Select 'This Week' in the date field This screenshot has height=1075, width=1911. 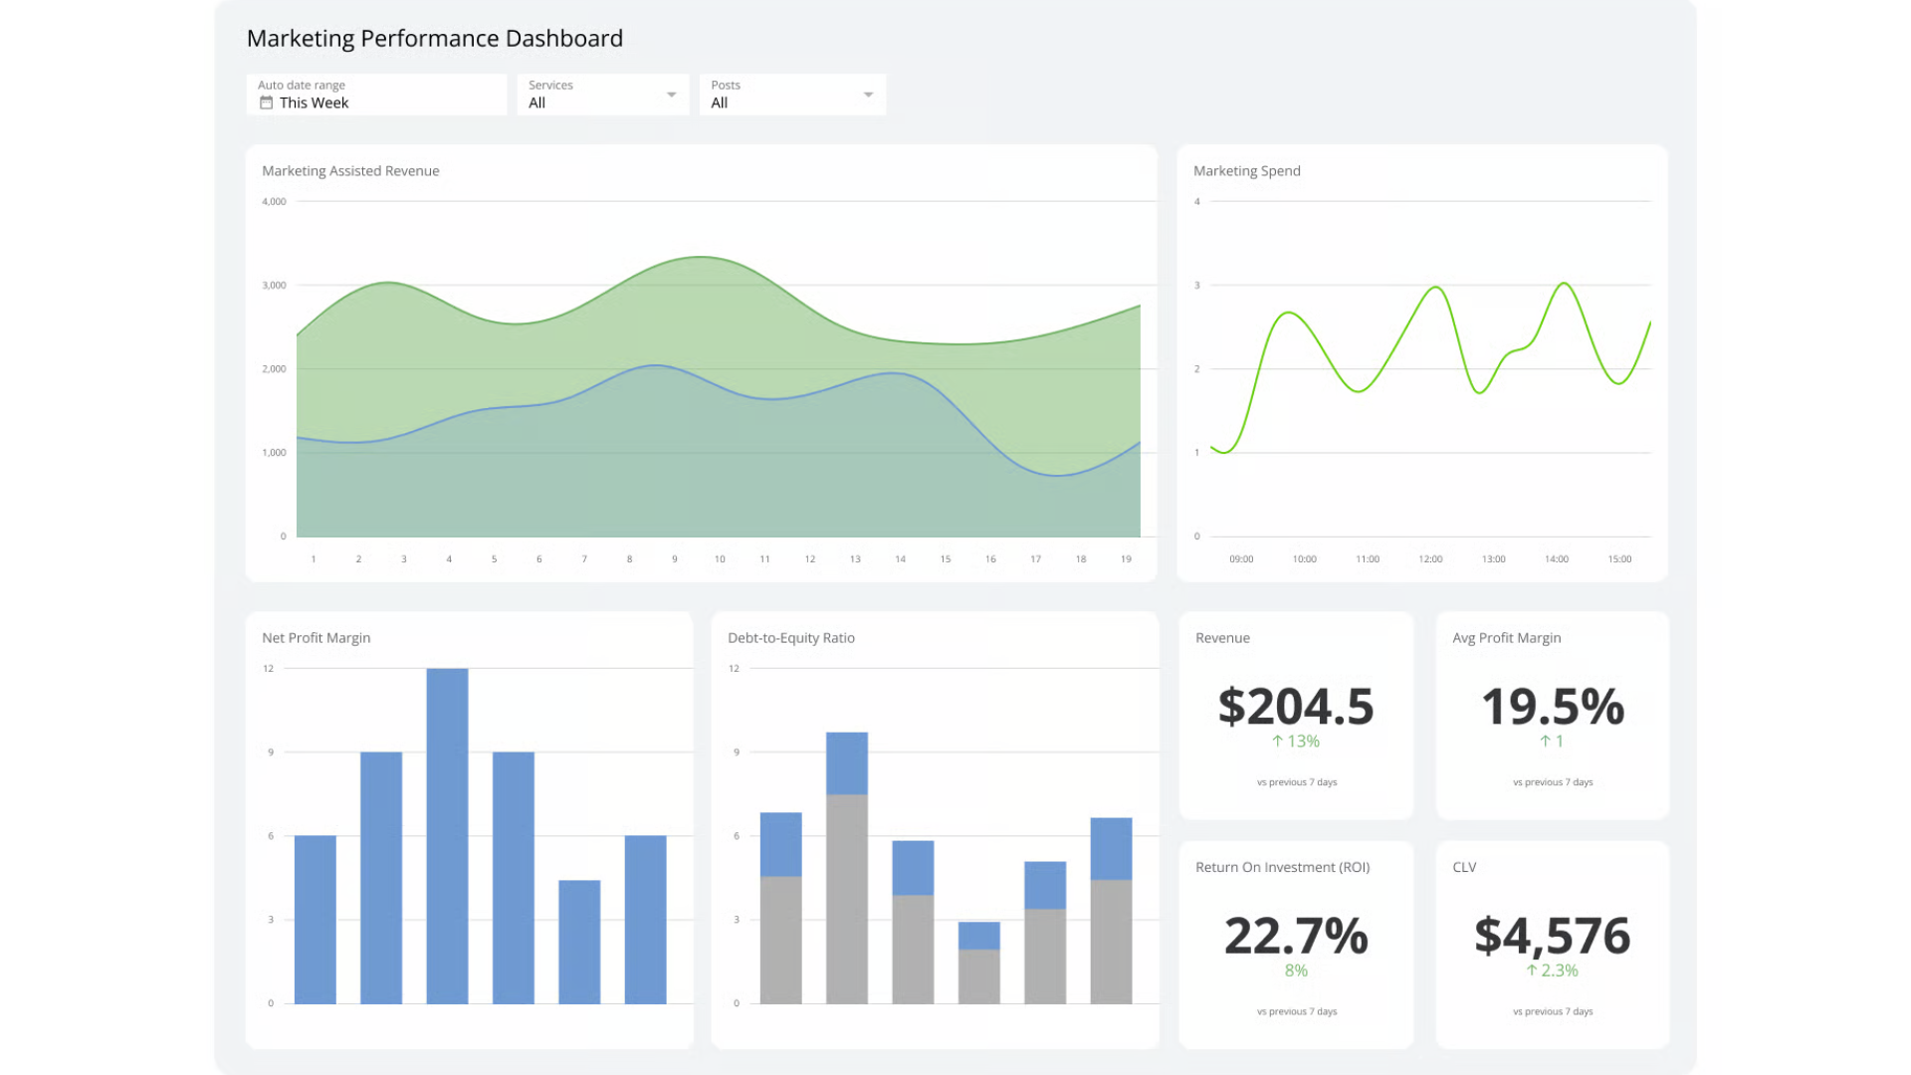(x=315, y=103)
